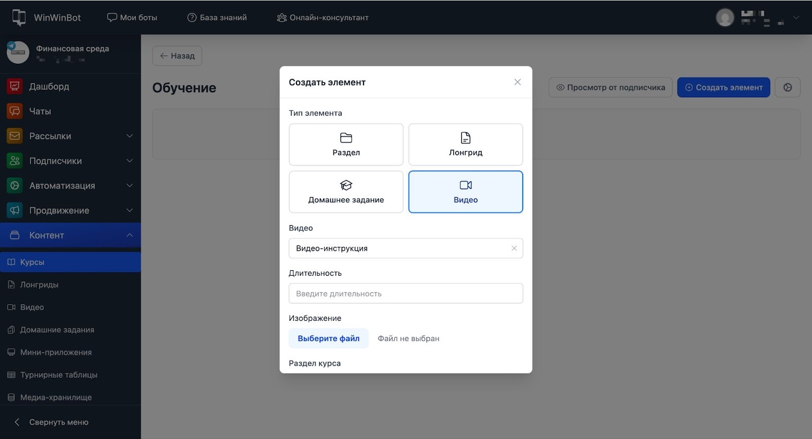Click the user avatar in the top bar

point(725,18)
